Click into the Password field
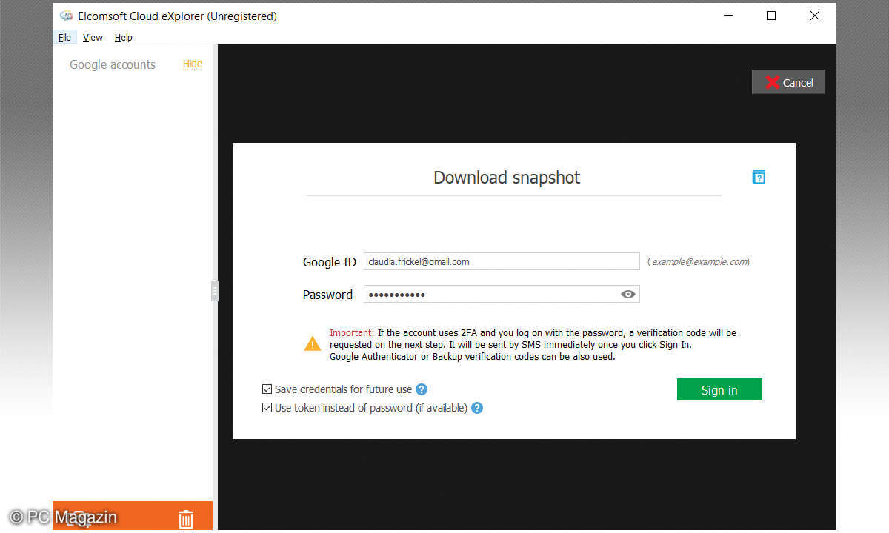Screen dimensions: 889x533 [502, 294]
